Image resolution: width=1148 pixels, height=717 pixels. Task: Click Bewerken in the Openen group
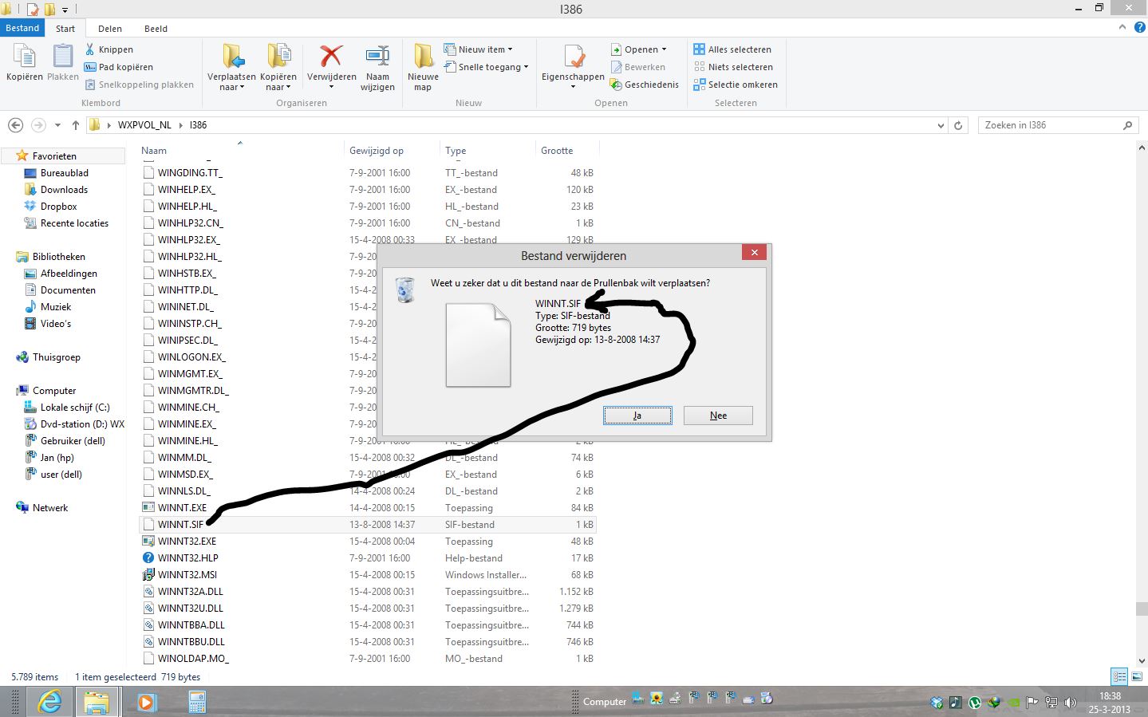click(x=637, y=67)
